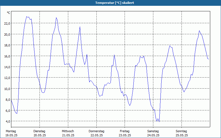Select the 22,0 y-axis label

[7, 23]
